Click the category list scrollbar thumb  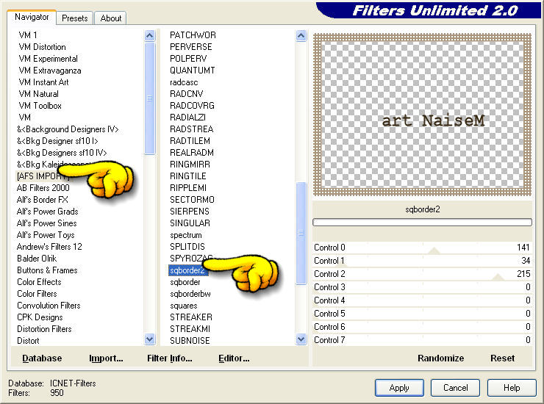point(149,98)
